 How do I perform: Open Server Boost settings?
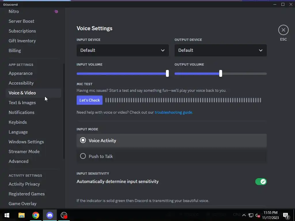click(21, 21)
